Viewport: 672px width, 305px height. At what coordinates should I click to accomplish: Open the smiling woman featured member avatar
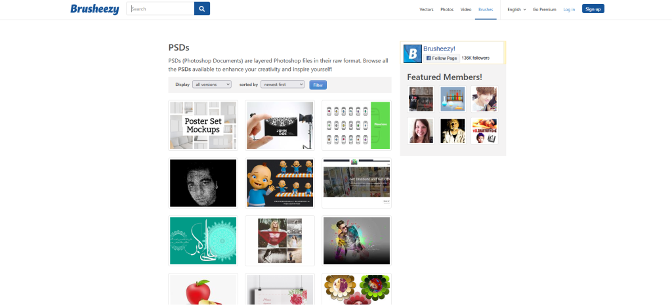coord(421,131)
